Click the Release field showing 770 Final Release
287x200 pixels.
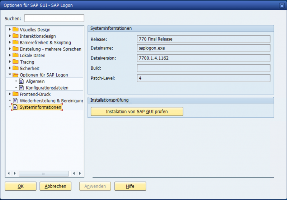coord(203,39)
